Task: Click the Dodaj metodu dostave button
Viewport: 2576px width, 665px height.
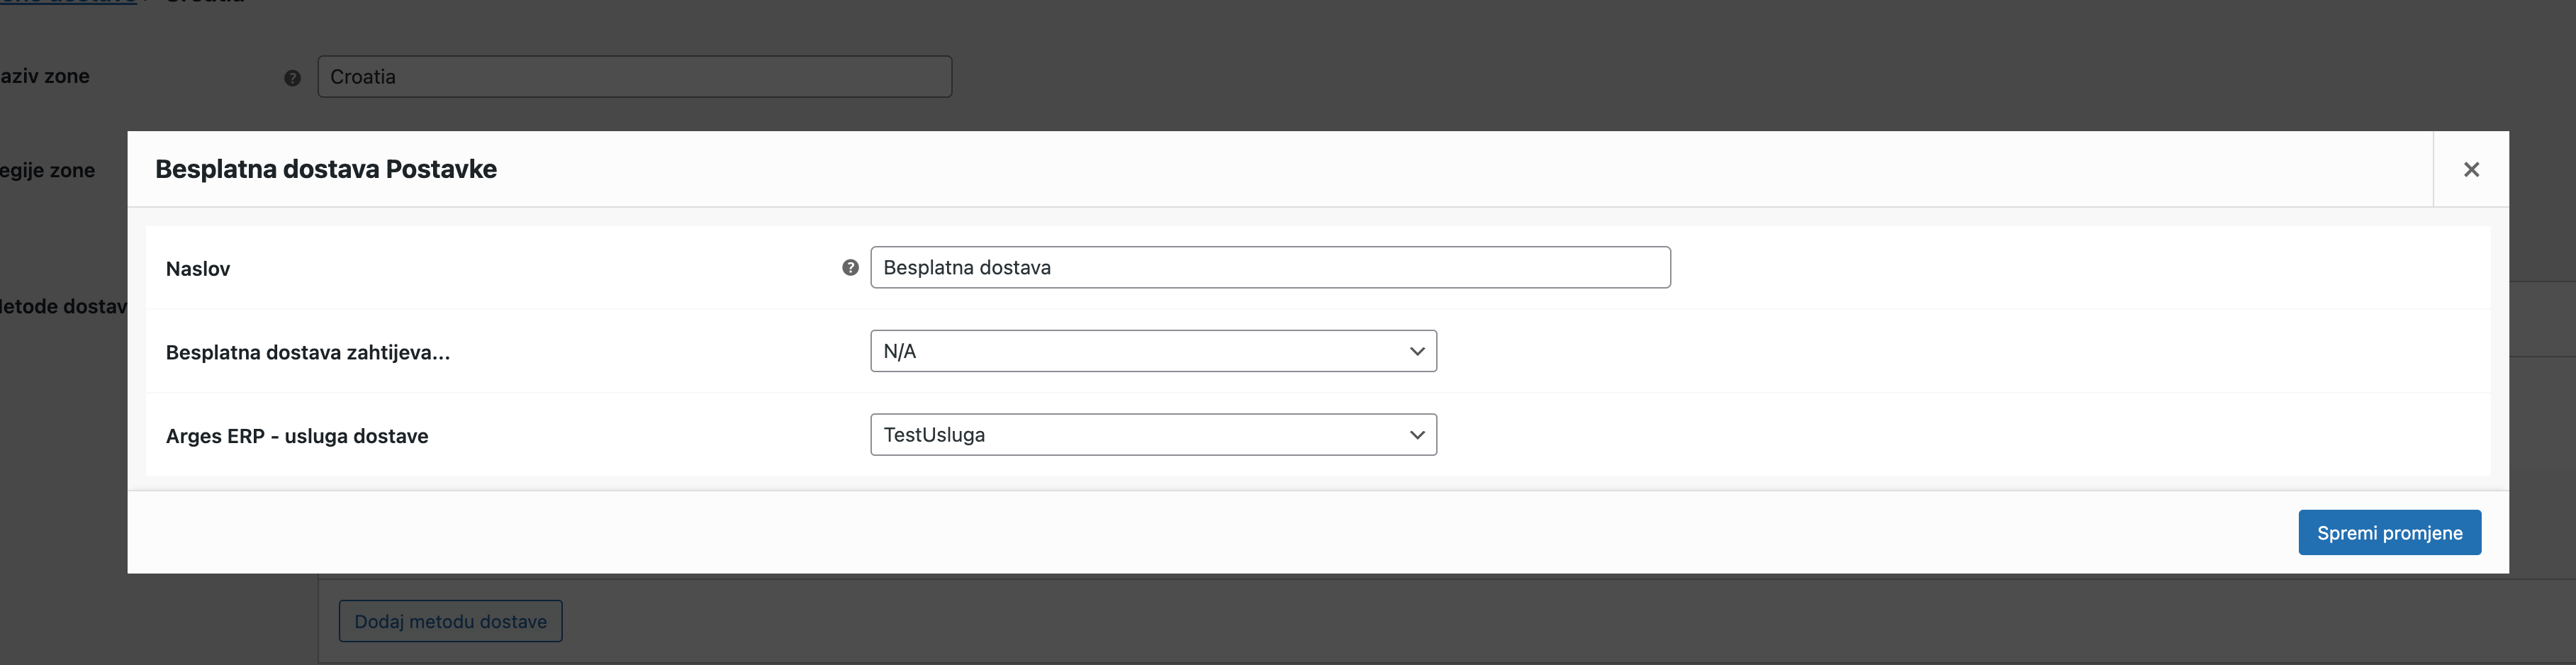Action: [x=450, y=620]
